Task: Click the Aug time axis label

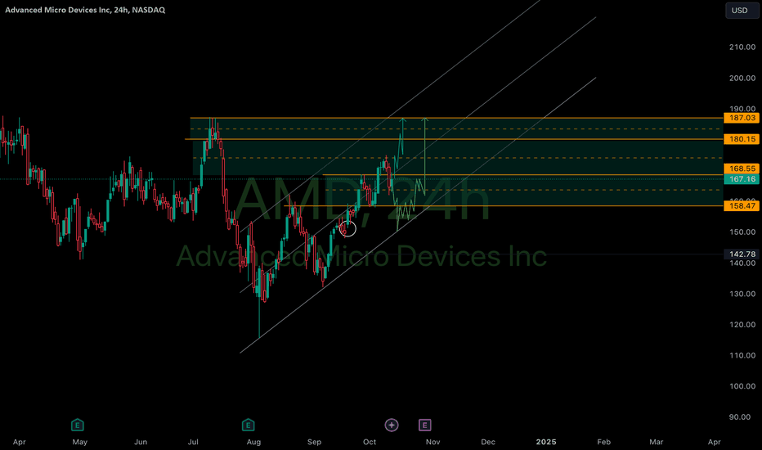Action: (253, 442)
